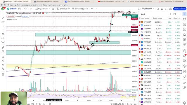Open the ideas lightbulb sidebar icon
The width and height of the screenshot is (187, 105).
tap(184, 45)
